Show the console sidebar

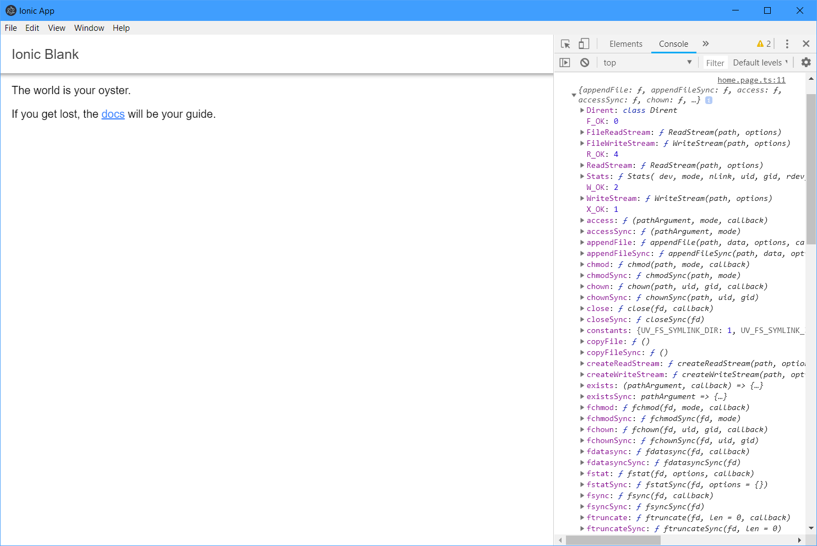pyautogui.click(x=564, y=62)
